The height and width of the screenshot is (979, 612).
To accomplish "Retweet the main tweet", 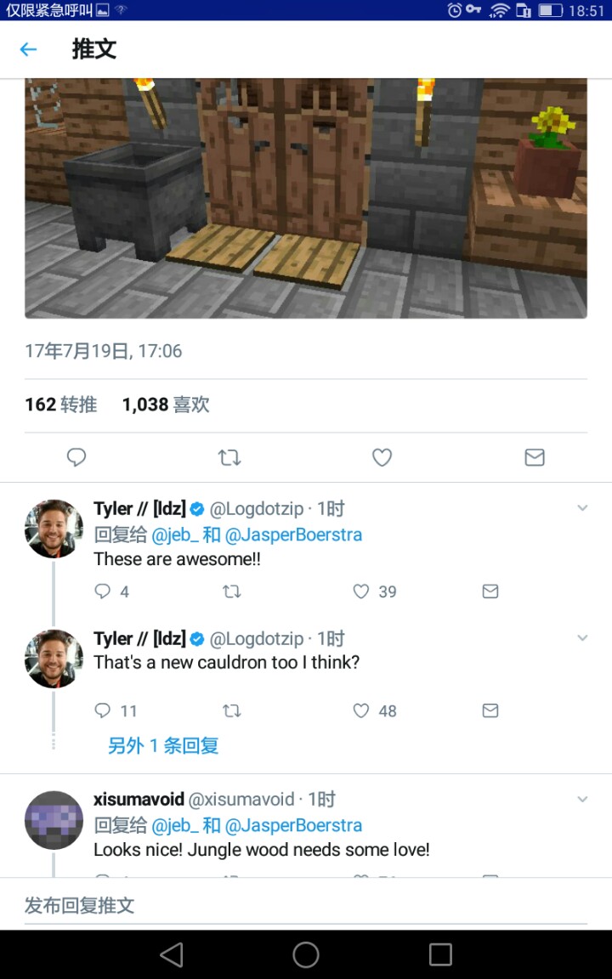I will coord(229,458).
